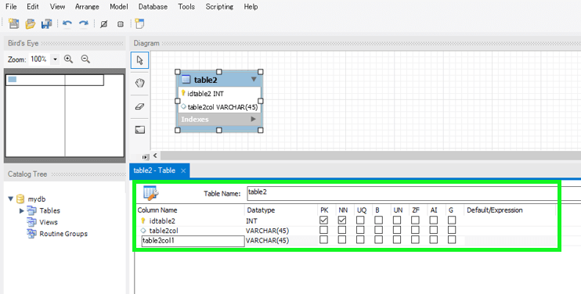Check NN for table2col1 row
This screenshot has width=581, height=294.
click(342, 239)
